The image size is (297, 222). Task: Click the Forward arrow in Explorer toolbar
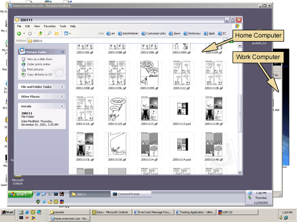(30, 33)
